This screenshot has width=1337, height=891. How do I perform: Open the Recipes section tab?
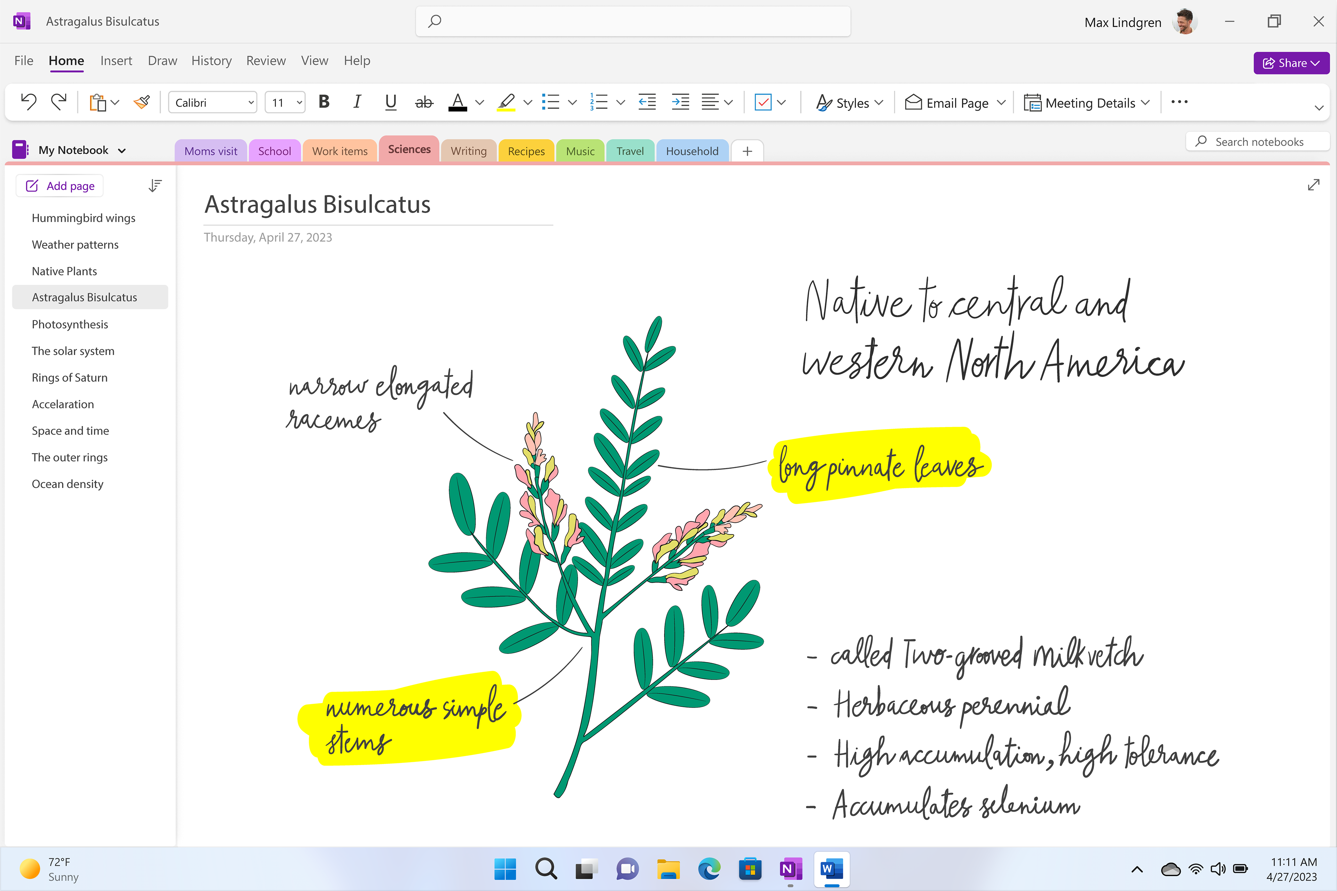click(x=526, y=151)
